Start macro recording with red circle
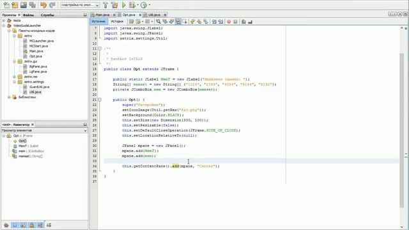 click(x=229, y=22)
